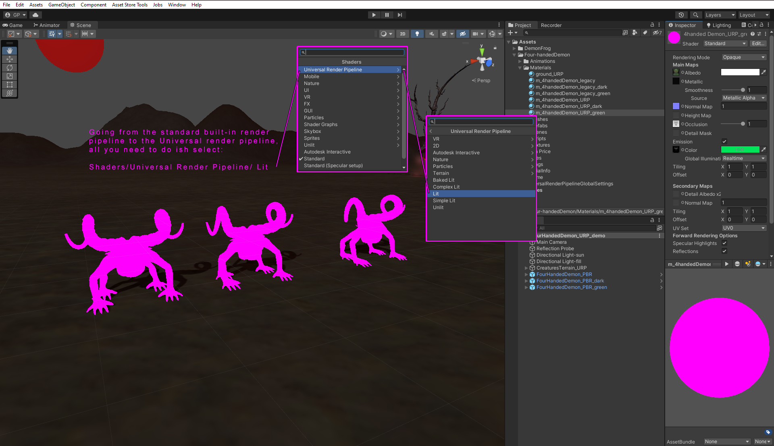
Task: Click the Pause button
Action: pos(387,15)
